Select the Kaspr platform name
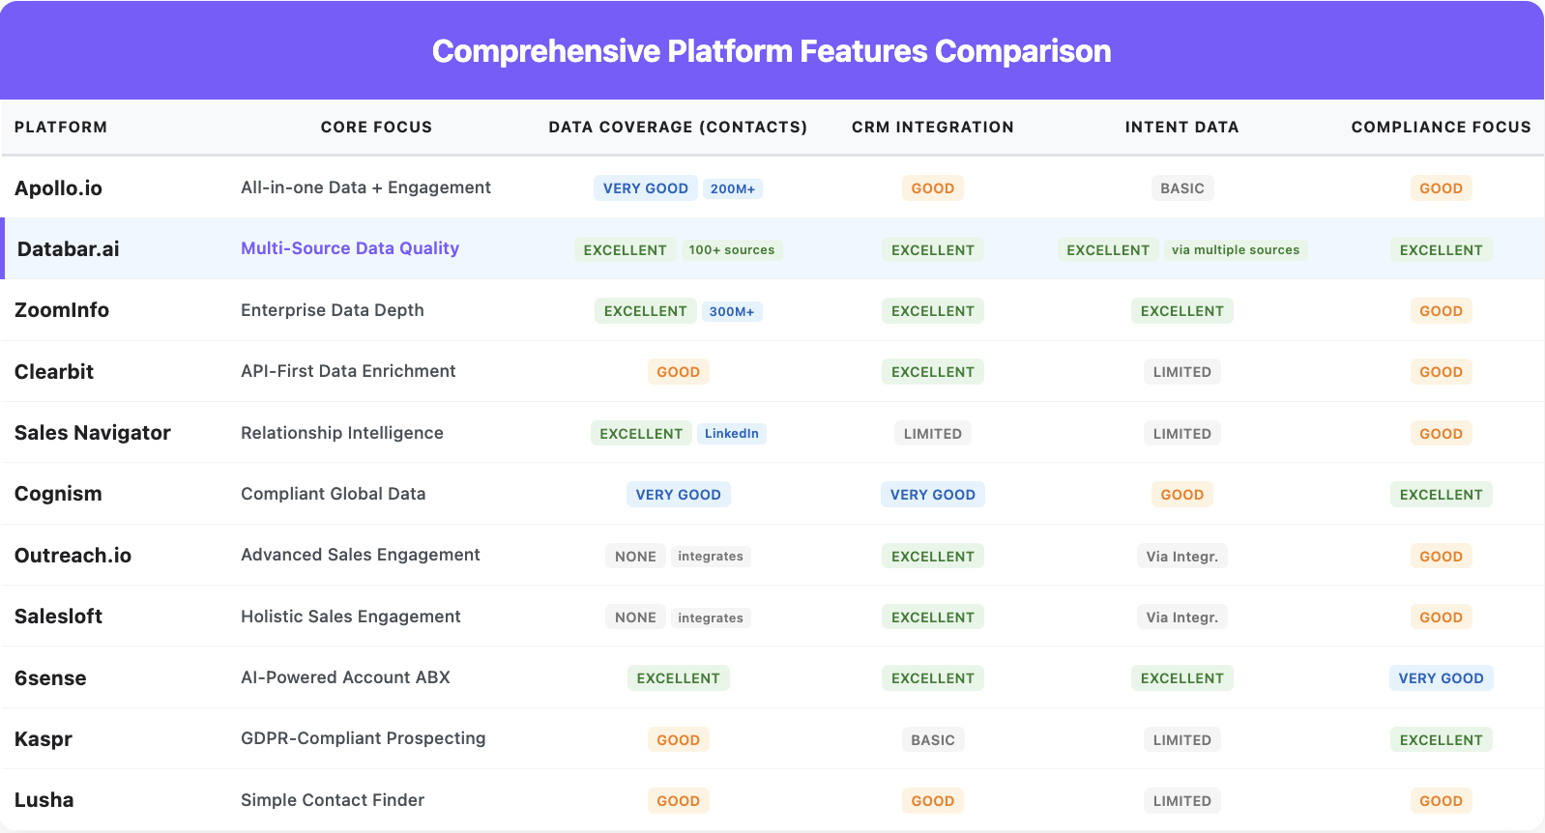 coord(44,739)
